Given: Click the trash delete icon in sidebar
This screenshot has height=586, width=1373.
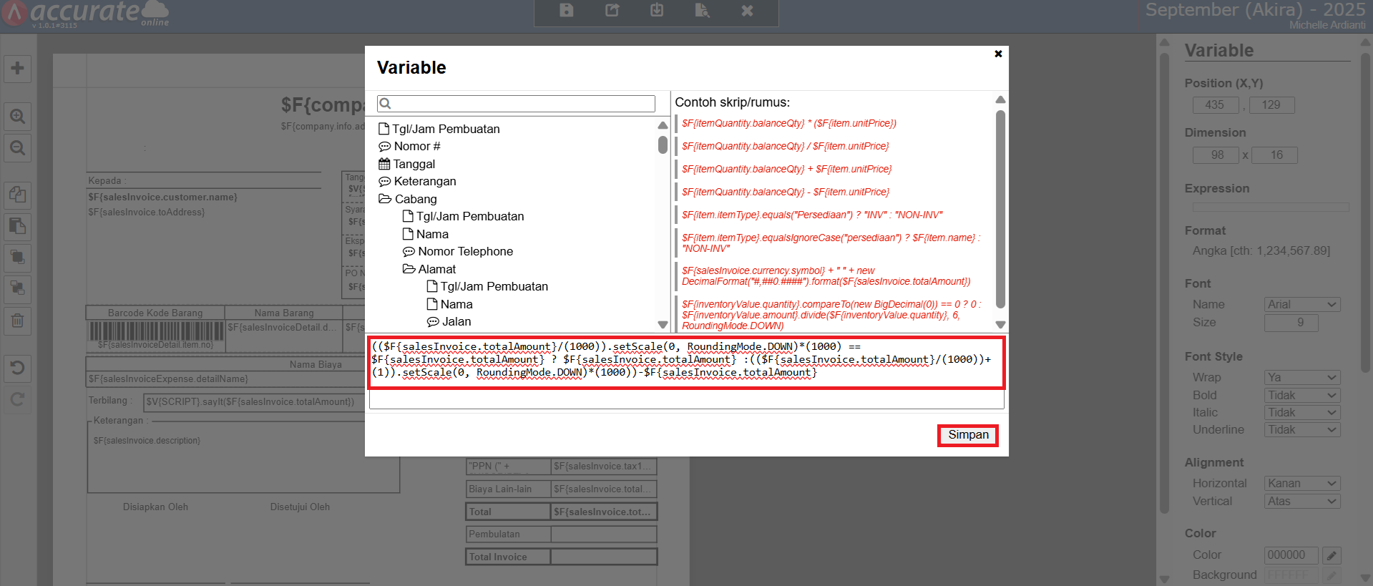Looking at the screenshot, I should pyautogui.click(x=17, y=321).
